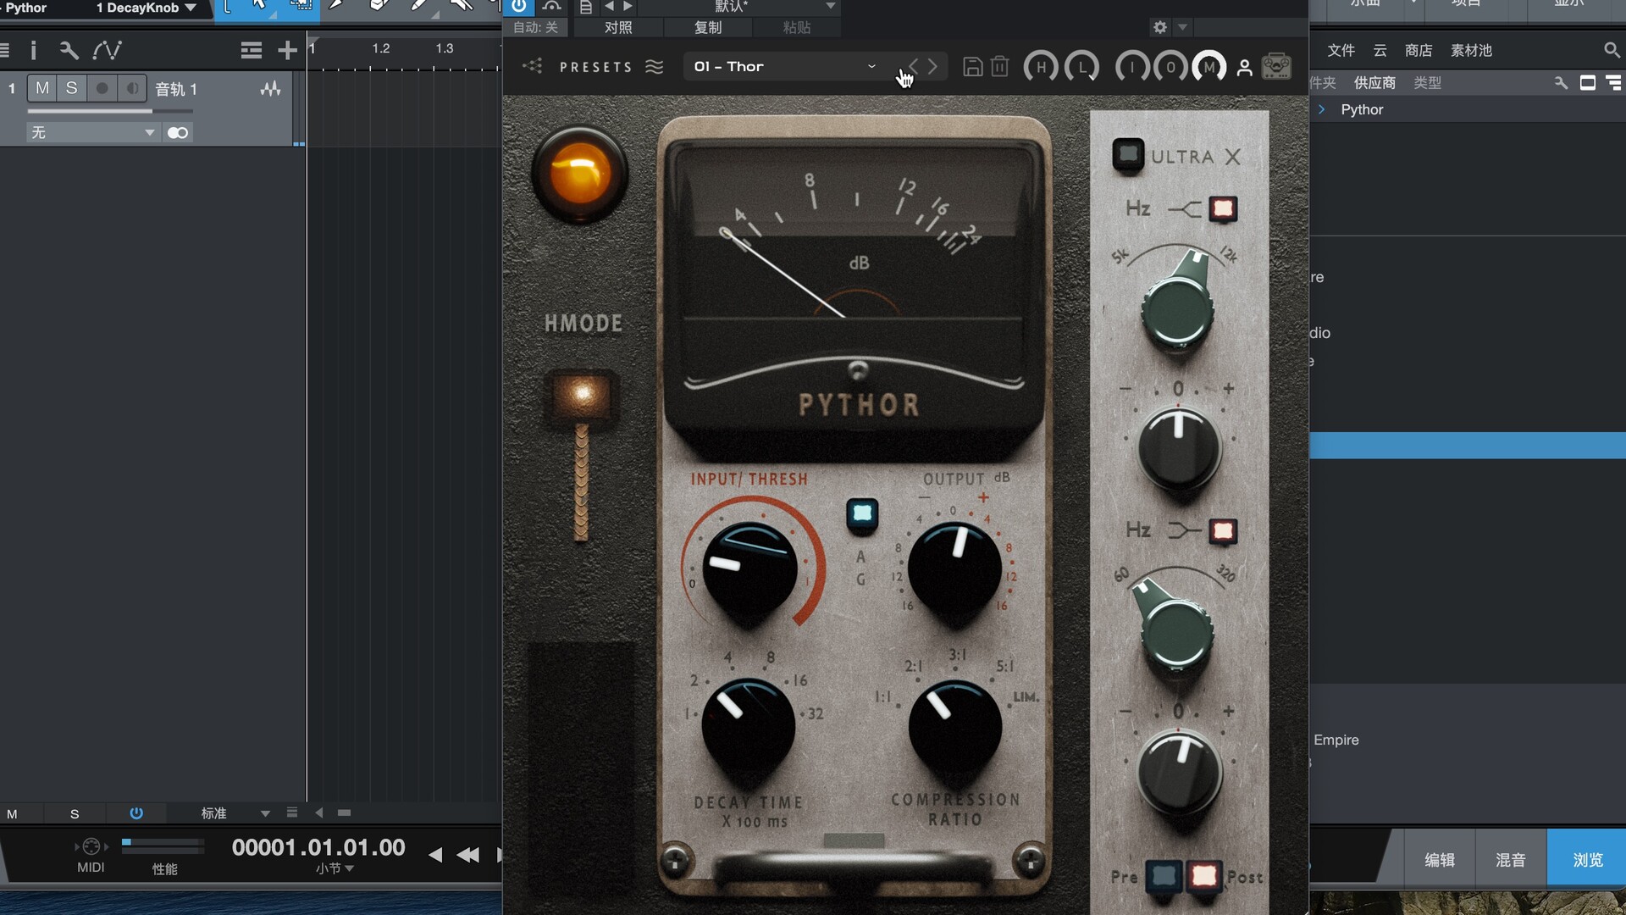Expand the Pythor tree item
This screenshot has height=915, width=1626.
(1321, 109)
